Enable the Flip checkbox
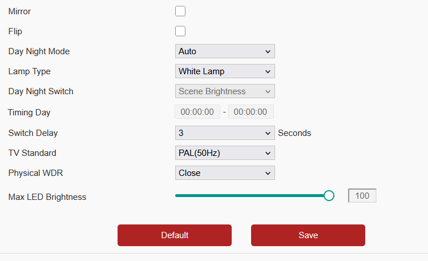428x261 pixels. tap(180, 31)
